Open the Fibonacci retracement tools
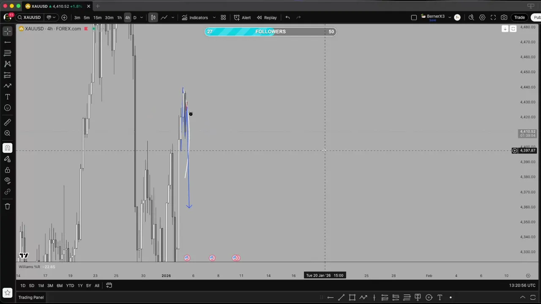 point(7,53)
